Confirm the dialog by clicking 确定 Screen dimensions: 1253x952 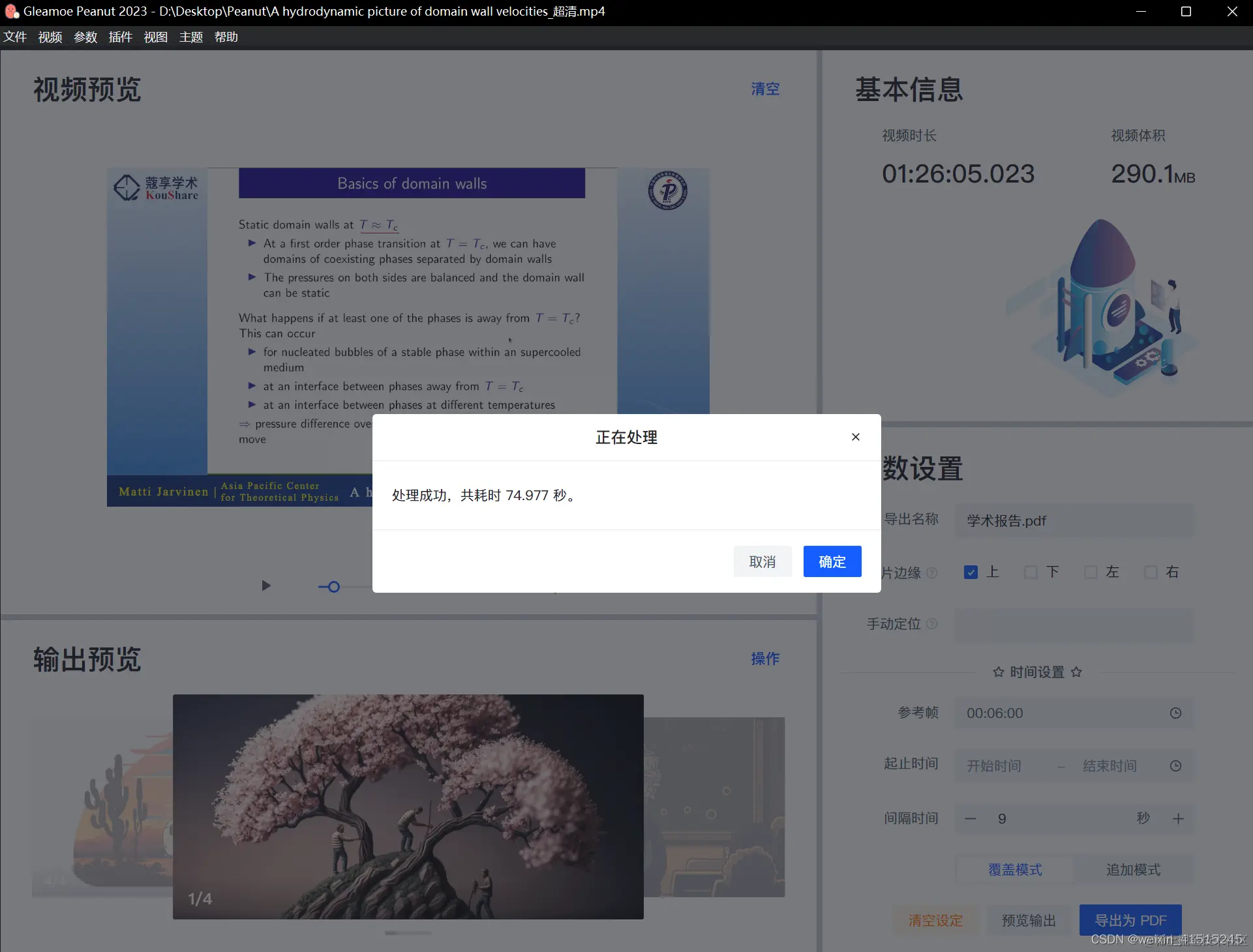(832, 561)
